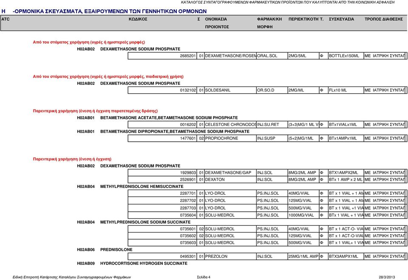Select page number Σελίδα 4
This screenshot has height=280, width=408.
[x=204, y=277]
